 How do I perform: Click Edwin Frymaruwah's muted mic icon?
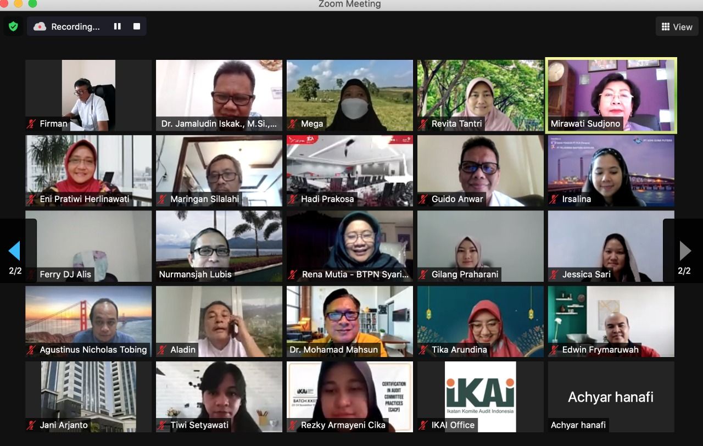point(555,349)
